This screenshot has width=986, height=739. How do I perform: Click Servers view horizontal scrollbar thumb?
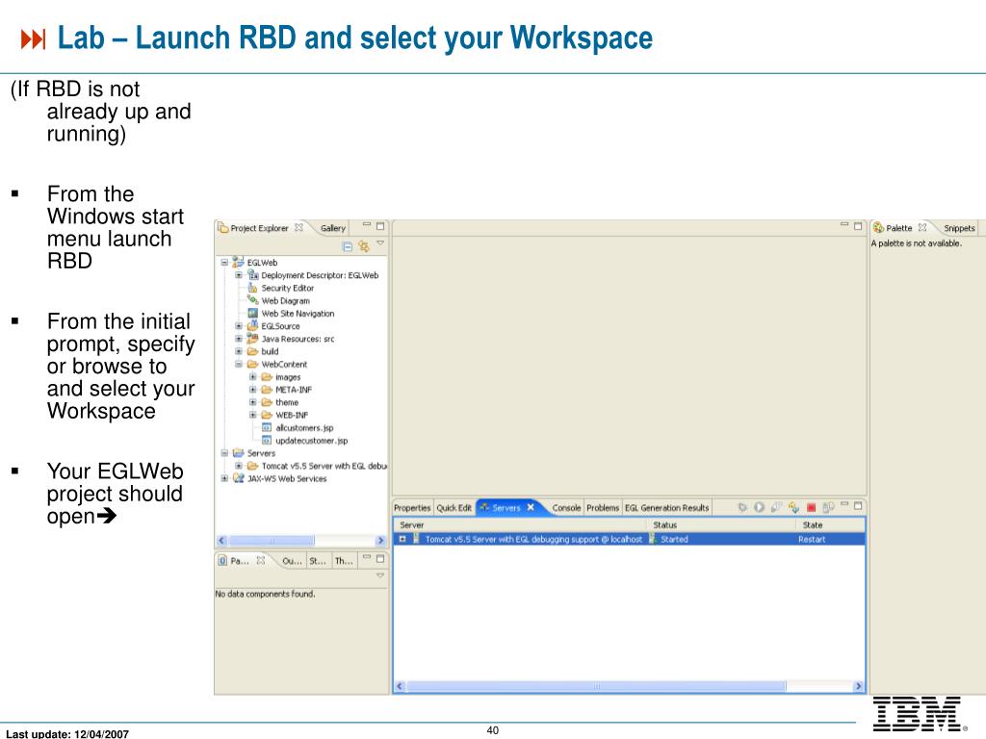(596, 686)
